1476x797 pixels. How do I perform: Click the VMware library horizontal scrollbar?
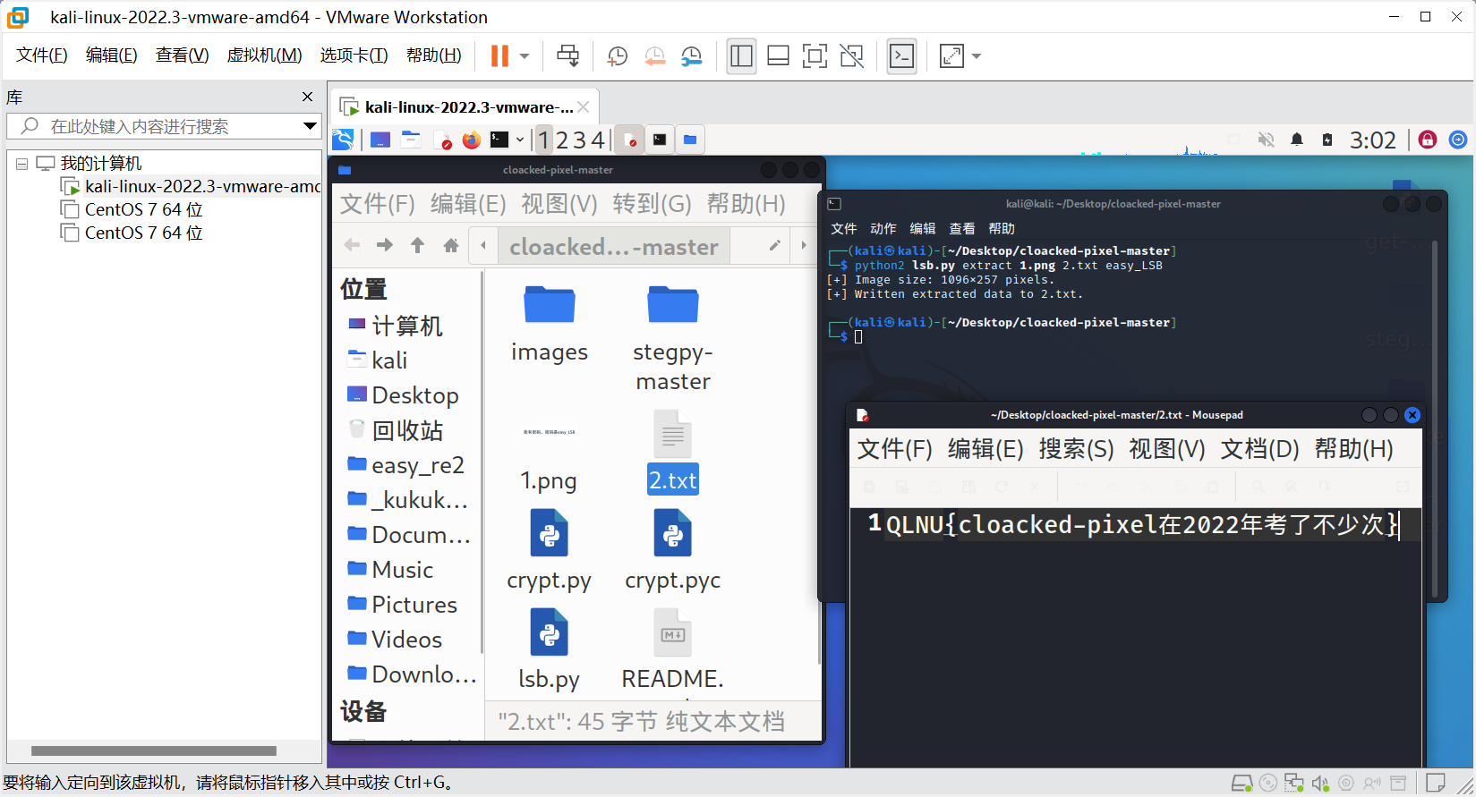tap(153, 750)
